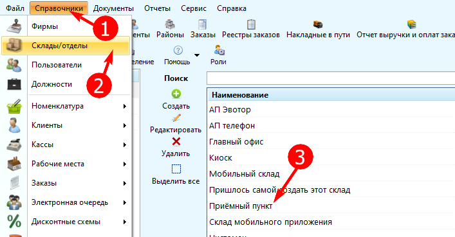The image size is (455, 237).
Task: Click the green Создать plus icon
Action: (x=176, y=94)
